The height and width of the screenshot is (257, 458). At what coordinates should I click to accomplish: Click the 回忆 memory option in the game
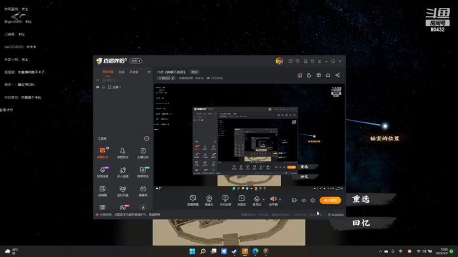click(361, 223)
